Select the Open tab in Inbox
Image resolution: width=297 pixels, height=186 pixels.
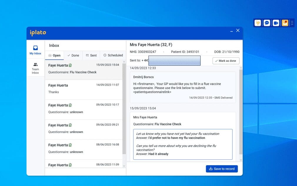click(55, 55)
